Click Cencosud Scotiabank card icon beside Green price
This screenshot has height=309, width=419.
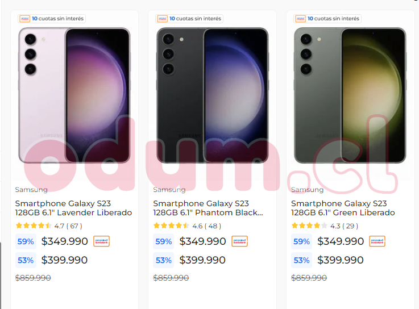coord(377,241)
